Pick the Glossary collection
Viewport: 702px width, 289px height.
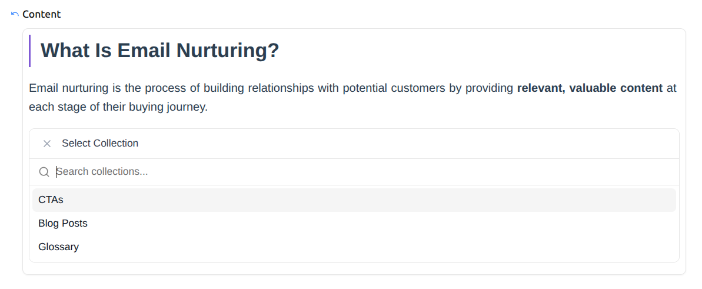click(58, 247)
